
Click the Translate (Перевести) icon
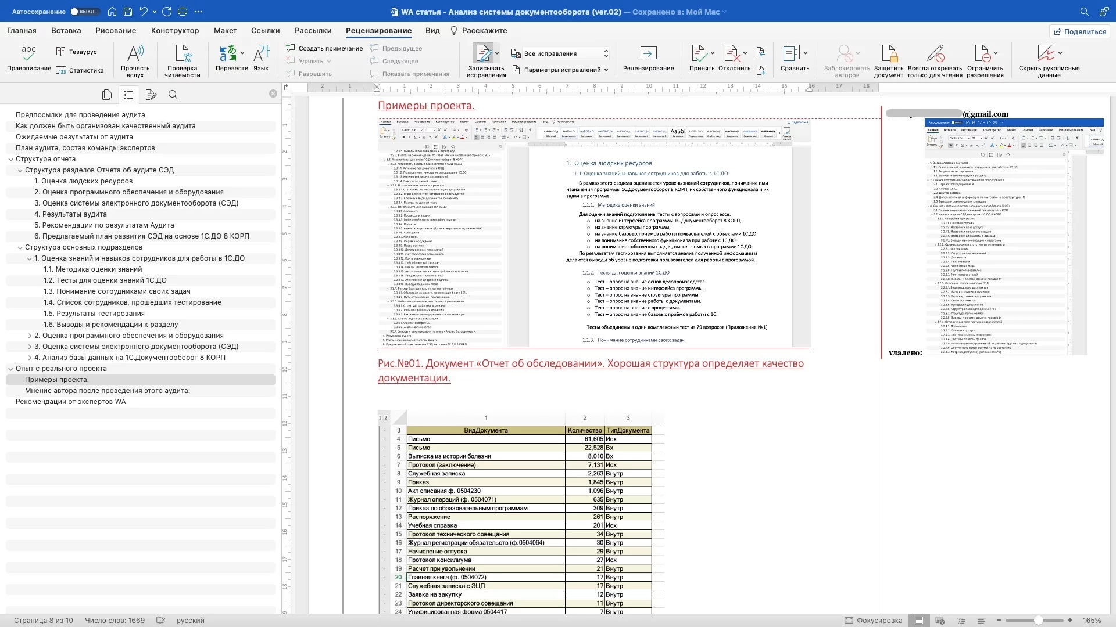tap(228, 54)
